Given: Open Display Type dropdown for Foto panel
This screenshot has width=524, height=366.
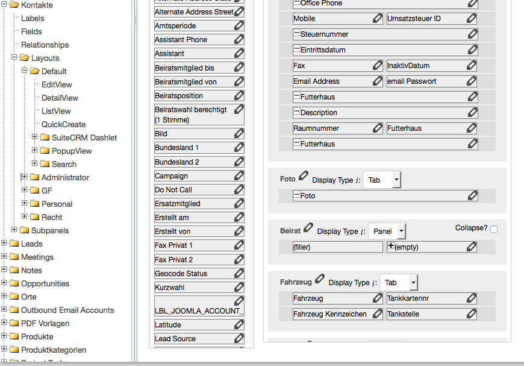Looking at the screenshot, I should 382,180.
